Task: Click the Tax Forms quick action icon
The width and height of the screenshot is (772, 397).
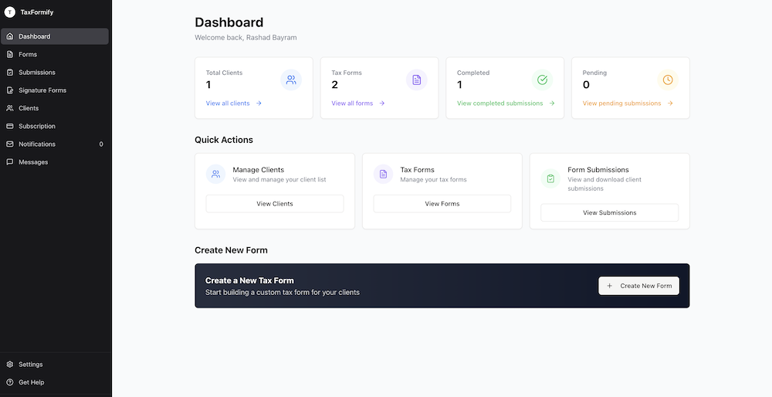Action: (383, 175)
